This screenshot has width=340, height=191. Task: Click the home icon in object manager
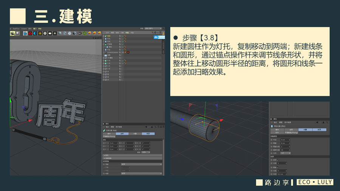155,33
